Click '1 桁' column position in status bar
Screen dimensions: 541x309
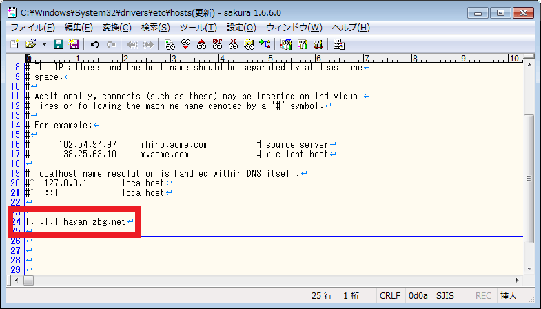tap(351, 295)
